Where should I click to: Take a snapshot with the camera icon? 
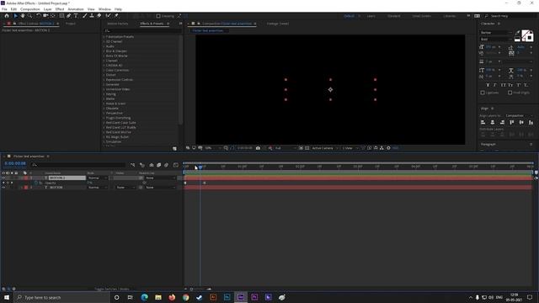pos(258,148)
